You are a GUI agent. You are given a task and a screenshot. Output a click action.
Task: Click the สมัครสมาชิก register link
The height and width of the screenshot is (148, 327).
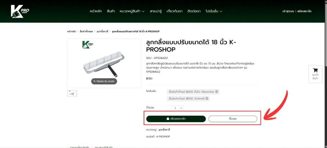coord(304,11)
